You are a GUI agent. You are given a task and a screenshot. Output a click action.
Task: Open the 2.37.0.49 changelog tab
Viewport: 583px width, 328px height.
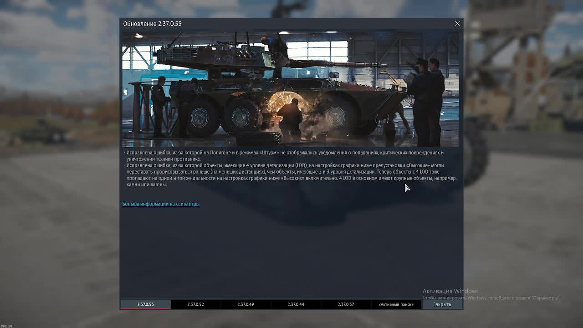click(x=245, y=304)
